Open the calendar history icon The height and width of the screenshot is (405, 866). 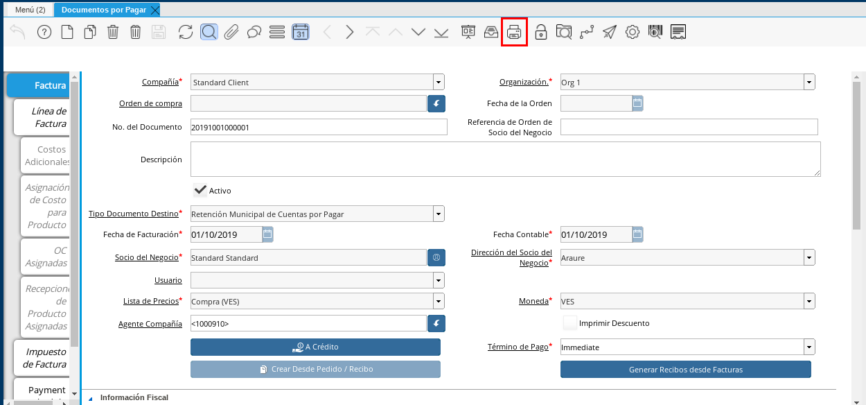(x=301, y=32)
